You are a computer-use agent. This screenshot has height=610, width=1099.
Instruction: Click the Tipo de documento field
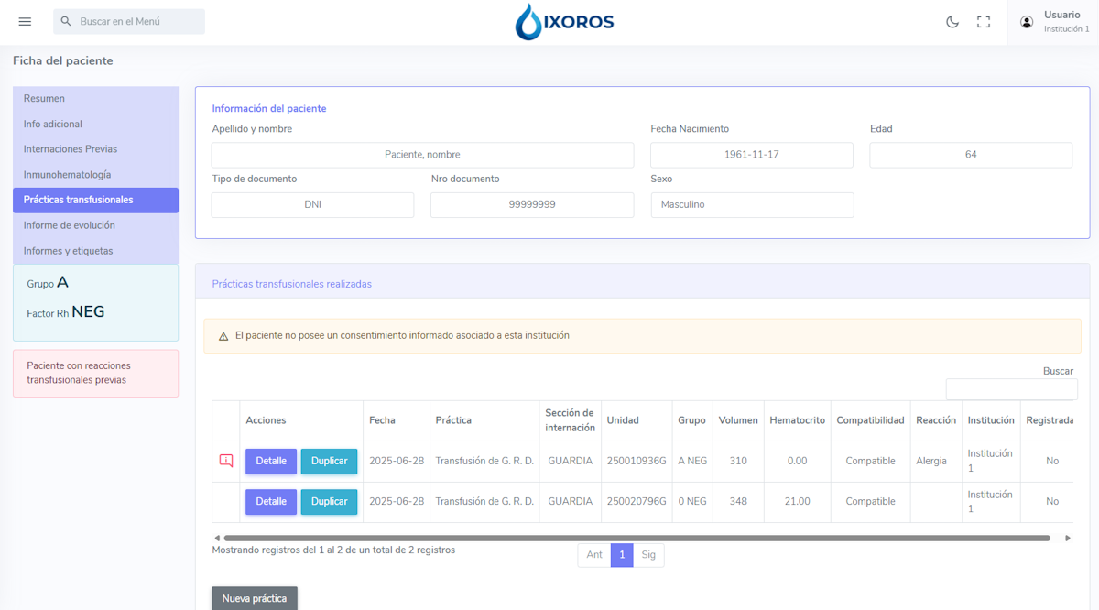[312, 205]
